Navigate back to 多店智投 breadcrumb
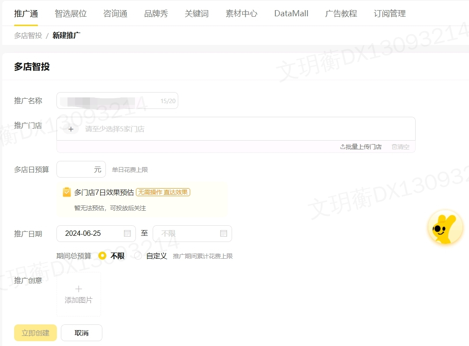Image resolution: width=469 pixels, height=346 pixels. [28, 36]
